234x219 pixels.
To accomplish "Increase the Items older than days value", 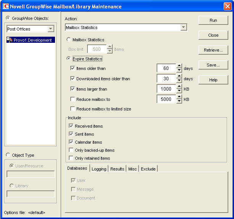I will (x=179, y=66).
